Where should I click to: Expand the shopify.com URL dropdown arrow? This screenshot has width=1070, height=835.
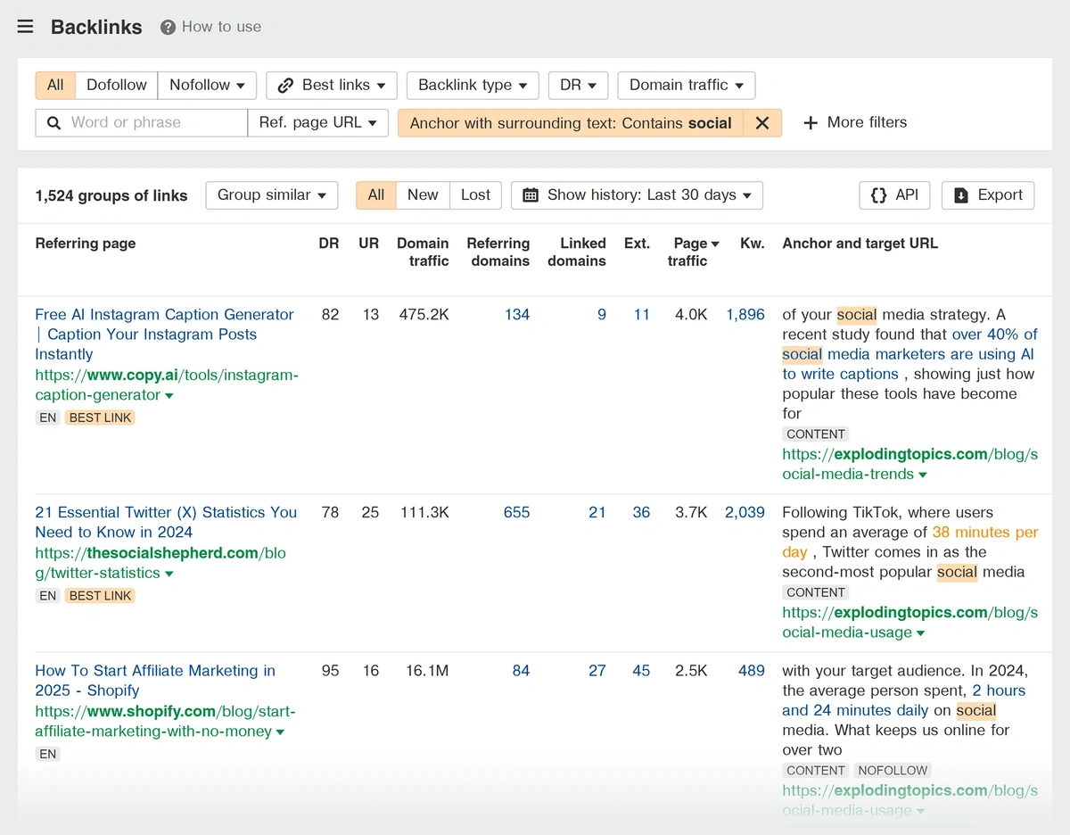(x=280, y=732)
